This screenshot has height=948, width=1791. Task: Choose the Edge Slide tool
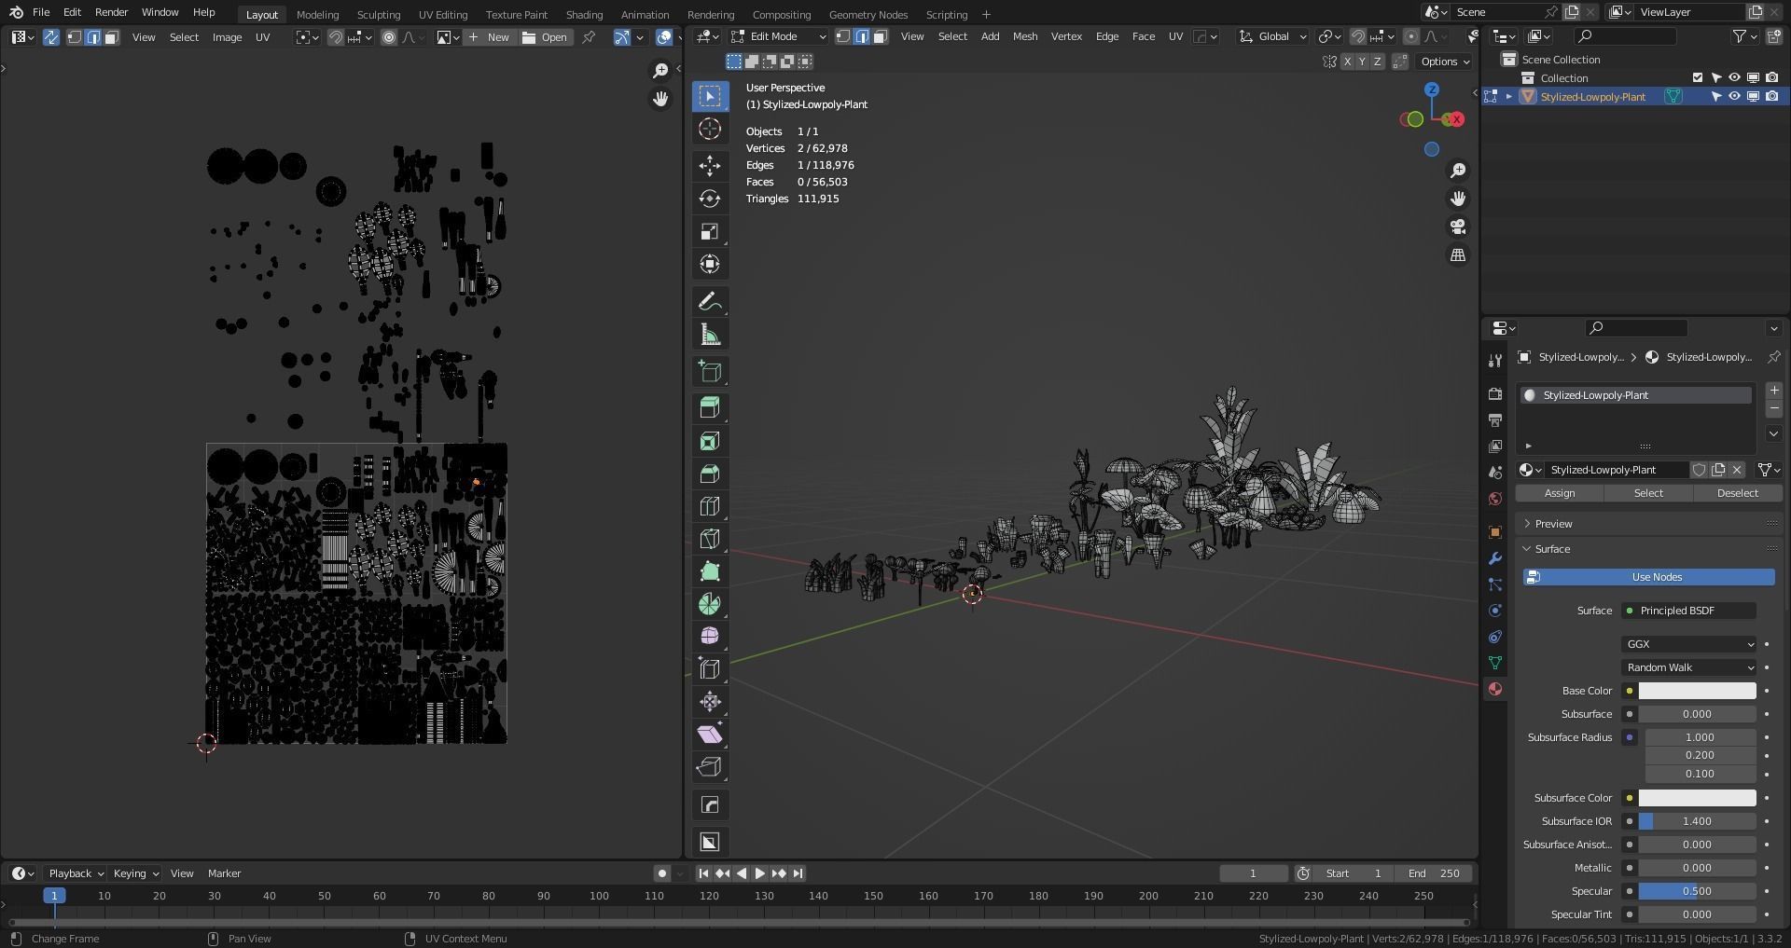pyautogui.click(x=710, y=668)
